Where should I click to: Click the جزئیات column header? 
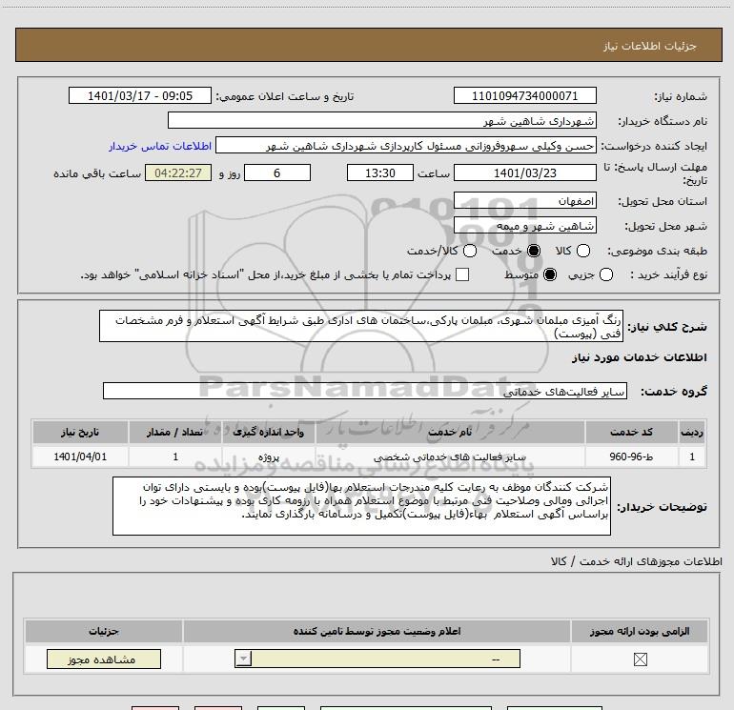pyautogui.click(x=104, y=631)
